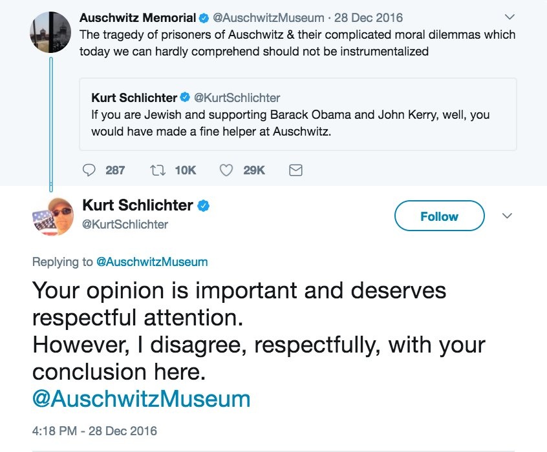Click the verified badge in quoted tweet
547x452 pixels.
coord(184,98)
